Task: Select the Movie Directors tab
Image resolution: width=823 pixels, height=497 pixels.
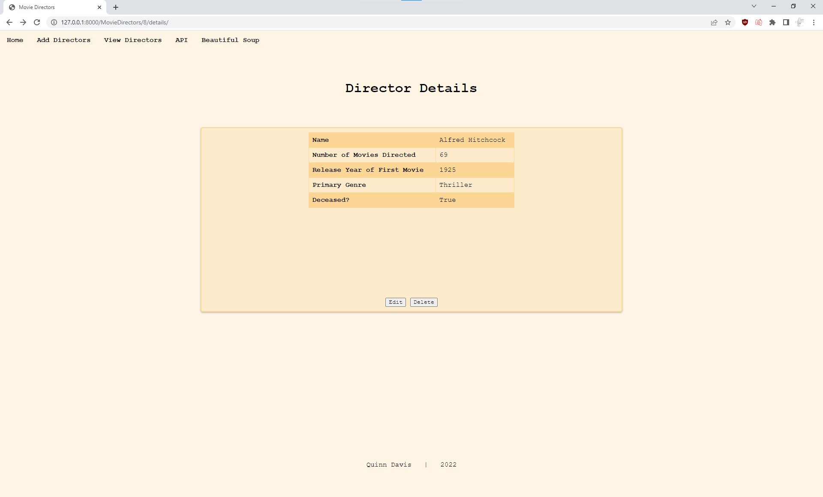Action: (x=55, y=7)
